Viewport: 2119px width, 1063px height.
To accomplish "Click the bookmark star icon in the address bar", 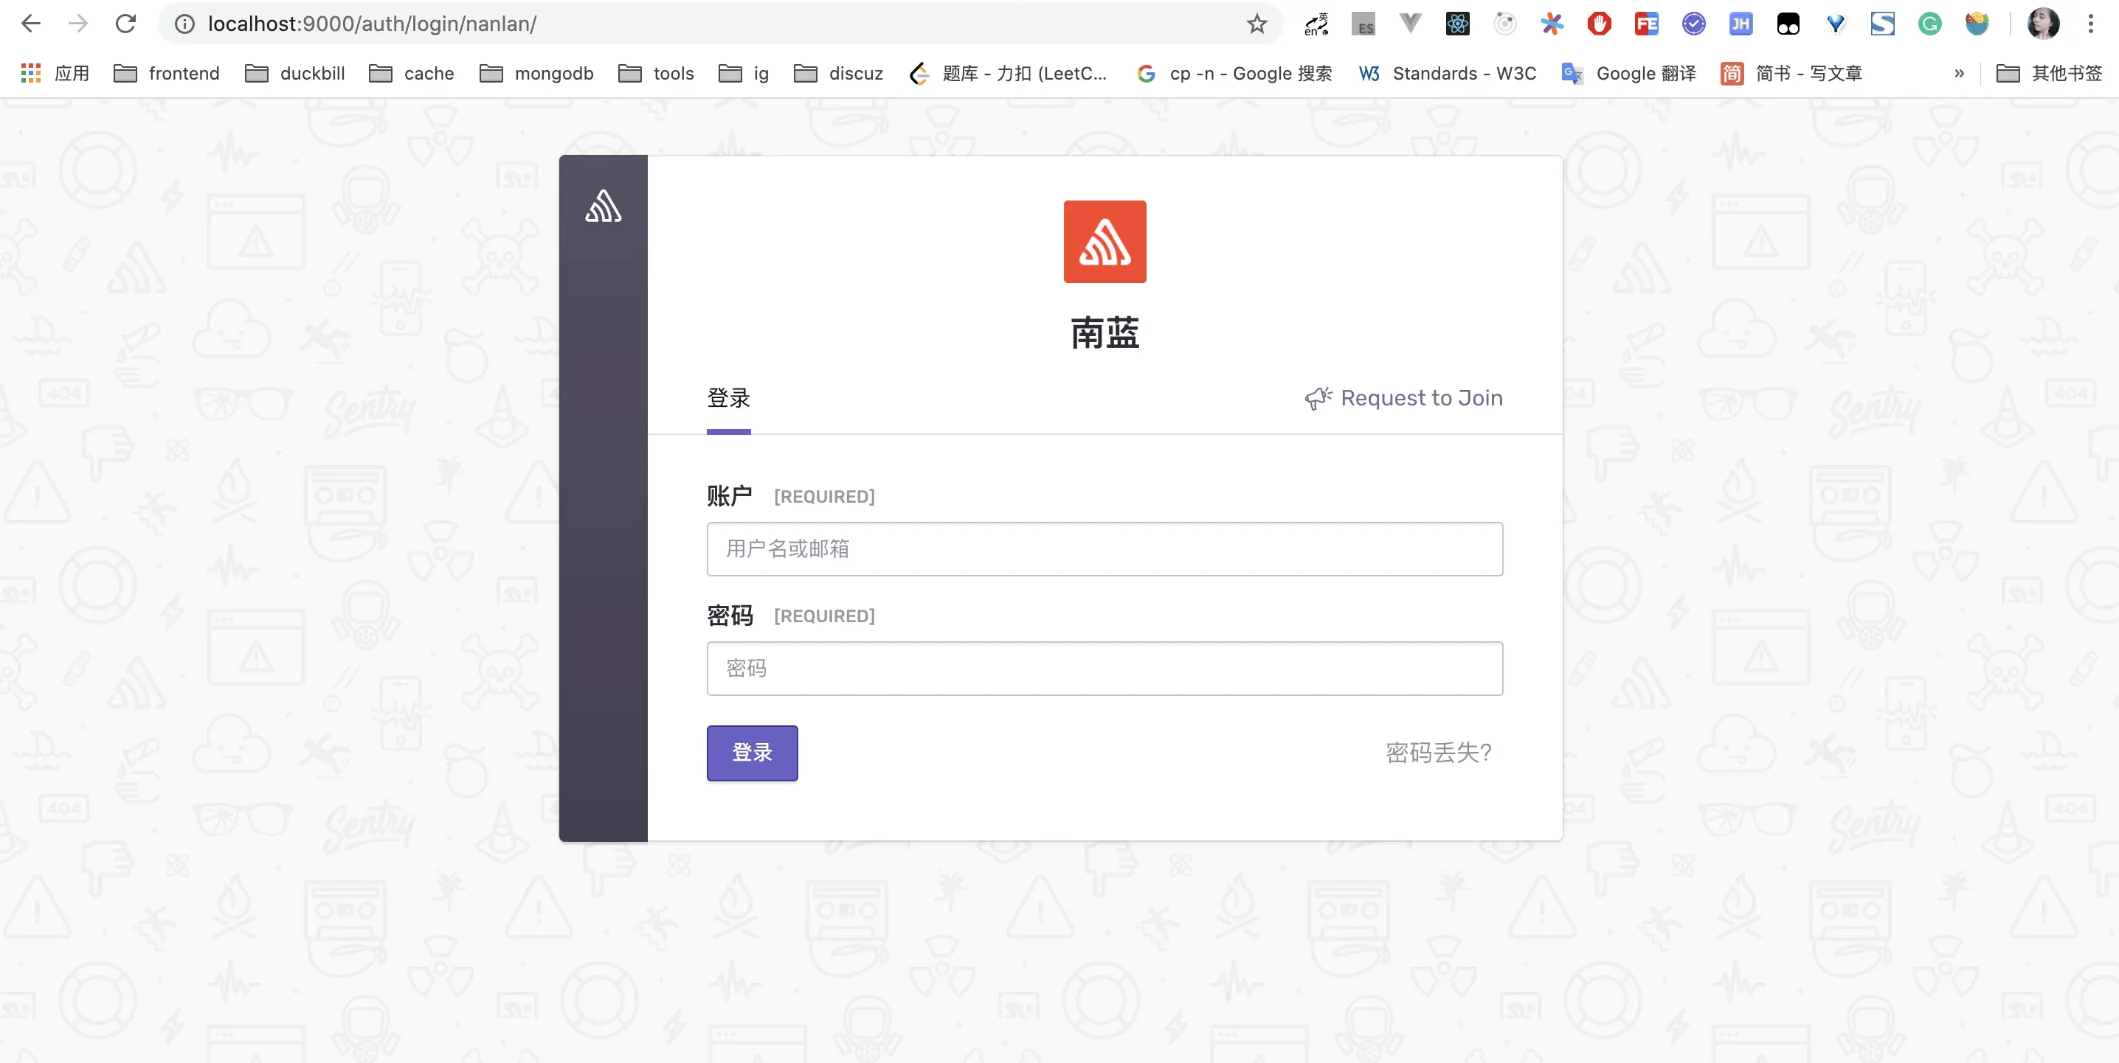I will pyautogui.click(x=1256, y=24).
